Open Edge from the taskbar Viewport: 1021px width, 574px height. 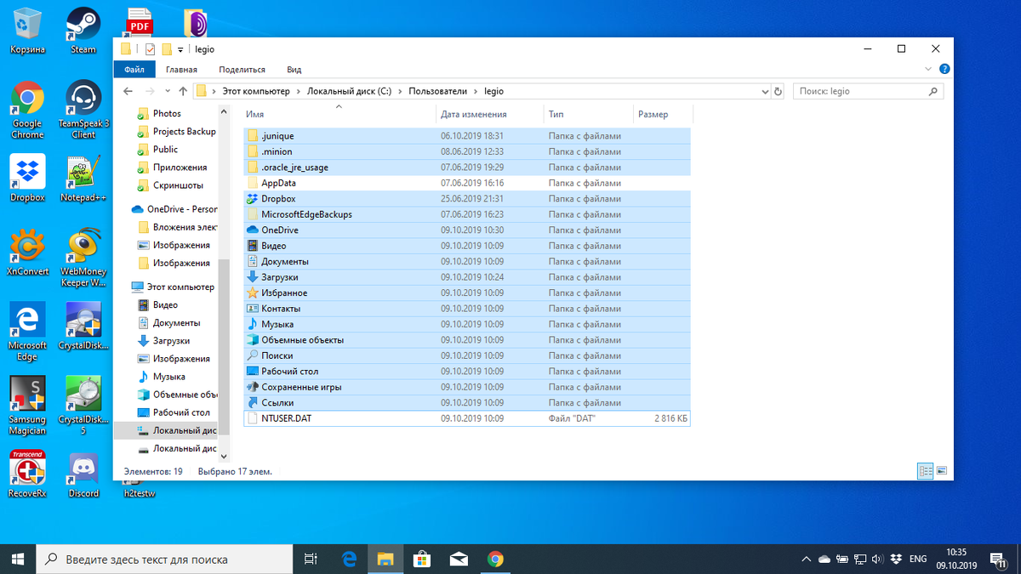pos(349,559)
